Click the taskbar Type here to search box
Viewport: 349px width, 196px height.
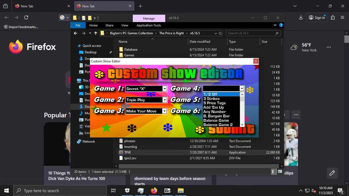(60, 191)
